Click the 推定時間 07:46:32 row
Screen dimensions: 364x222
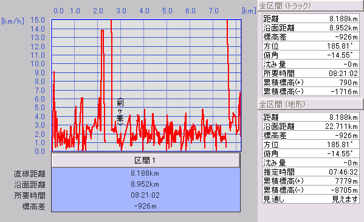(x=311, y=172)
